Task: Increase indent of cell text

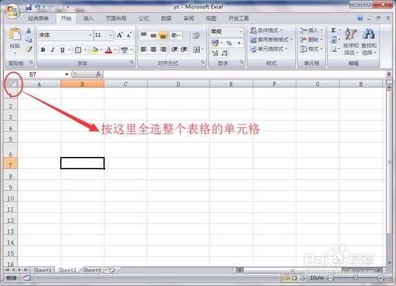Action: [x=184, y=49]
